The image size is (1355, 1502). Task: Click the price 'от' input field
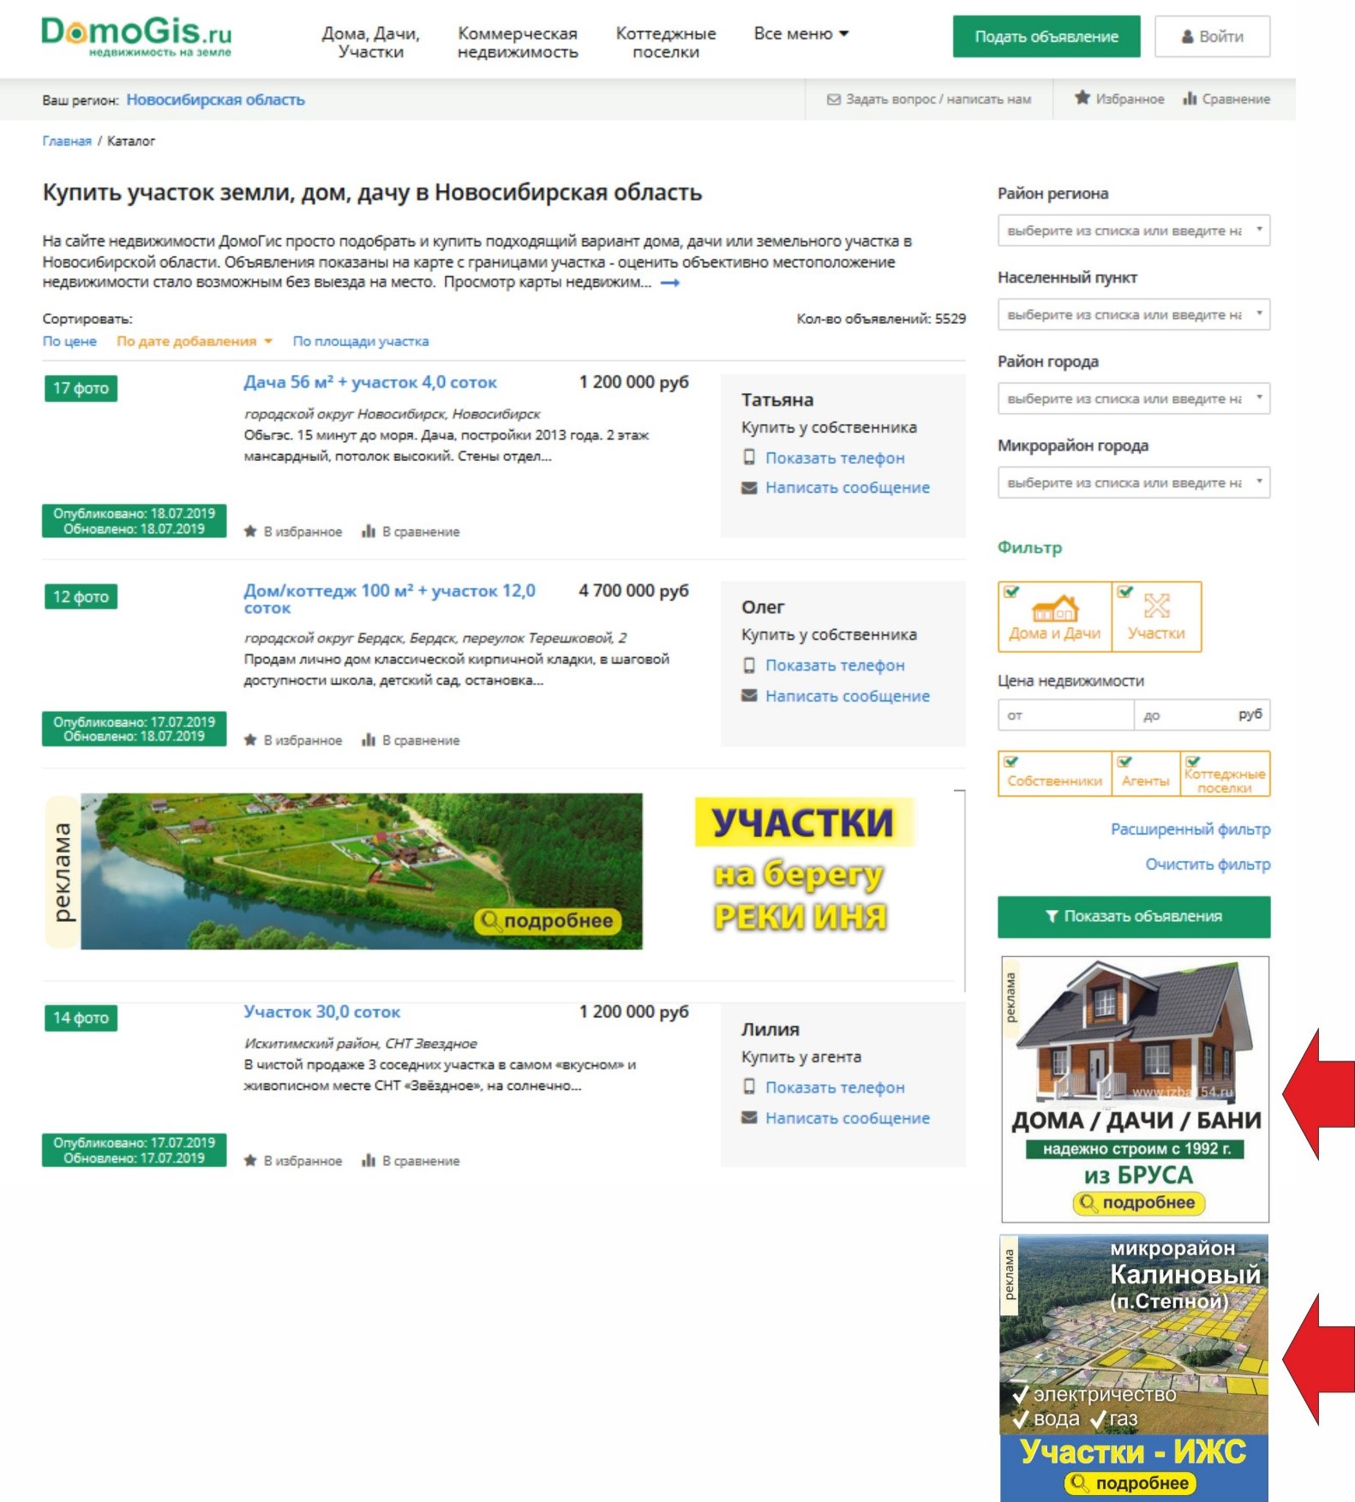click(x=1064, y=715)
